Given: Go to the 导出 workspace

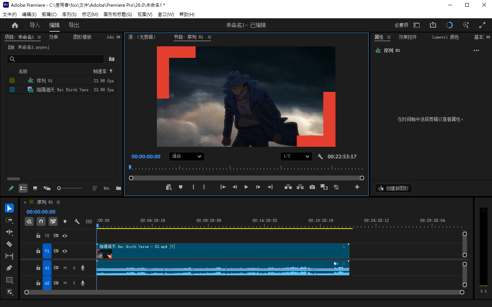Looking at the screenshot, I should point(74,25).
